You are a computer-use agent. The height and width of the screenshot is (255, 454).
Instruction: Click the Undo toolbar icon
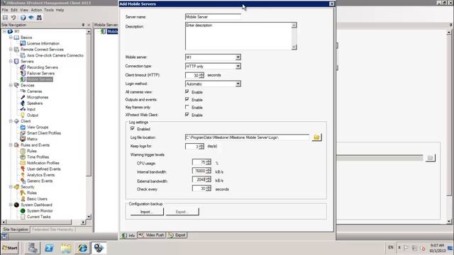click(13, 18)
